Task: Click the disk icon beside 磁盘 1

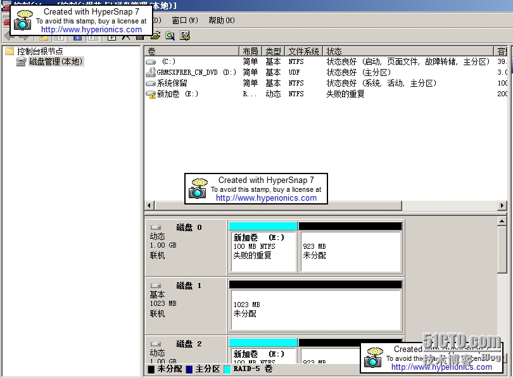Action: click(156, 286)
